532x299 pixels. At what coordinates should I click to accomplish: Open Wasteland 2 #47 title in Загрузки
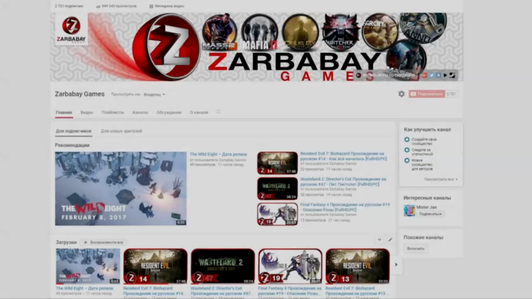(x=221, y=291)
